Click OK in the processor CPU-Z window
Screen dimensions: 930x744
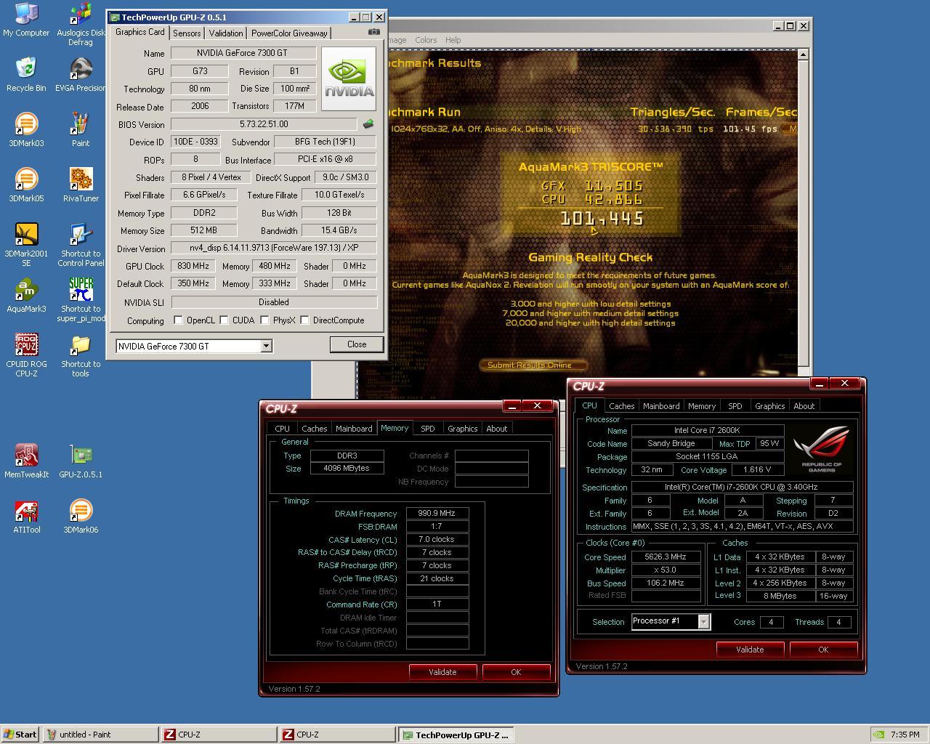[823, 650]
